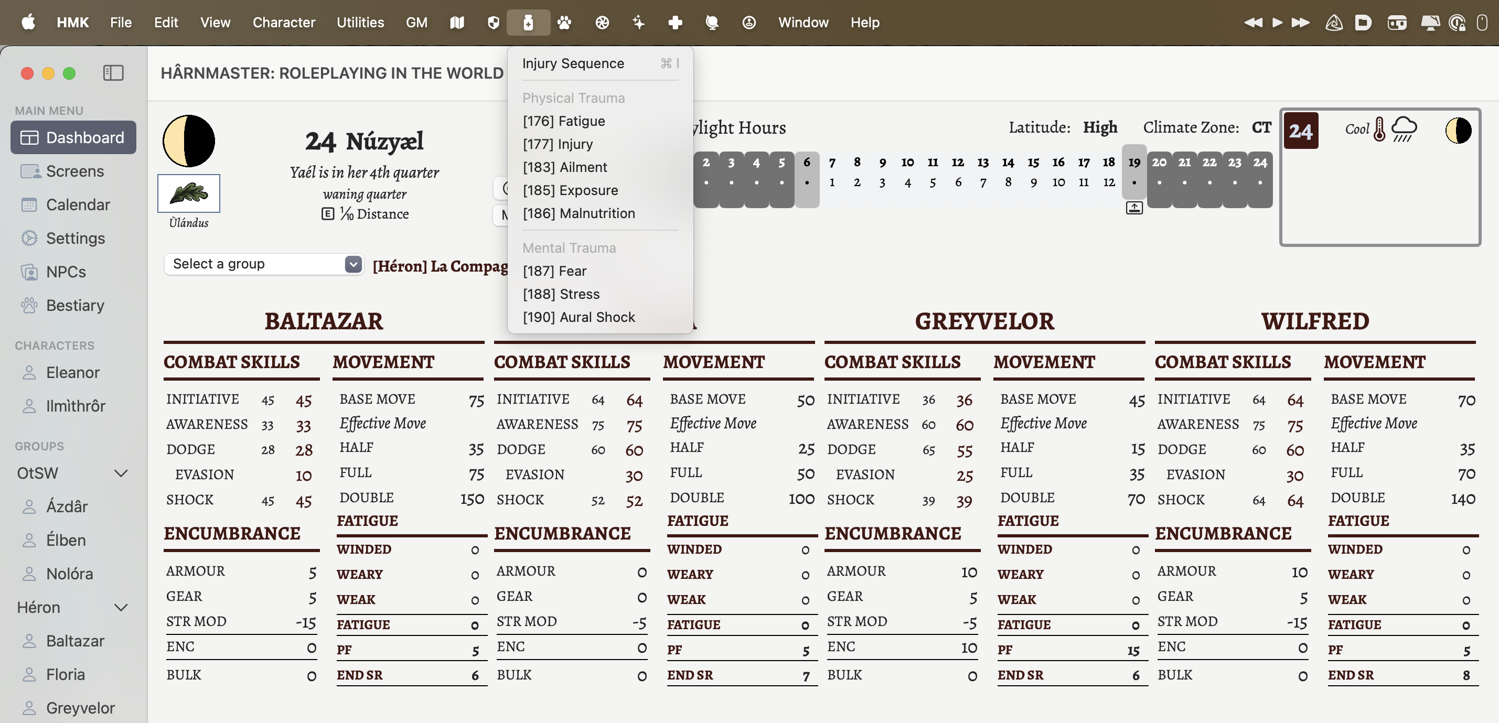1499x723 pixels.
Task: Click the medical cross toolbar icon
Action: 675,22
